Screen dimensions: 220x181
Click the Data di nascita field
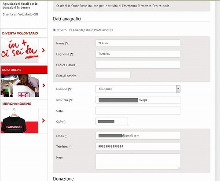[113, 75]
